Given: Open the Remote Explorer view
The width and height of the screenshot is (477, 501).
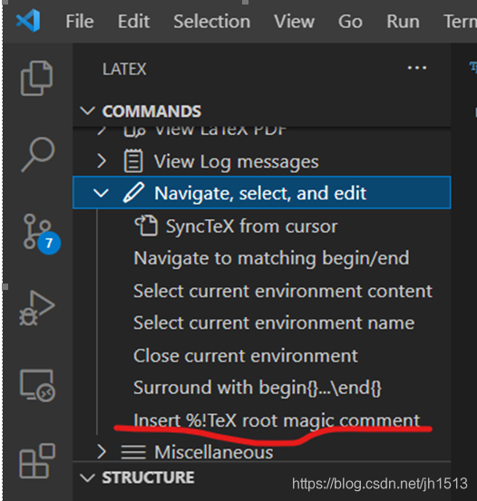Looking at the screenshot, I should [37, 385].
